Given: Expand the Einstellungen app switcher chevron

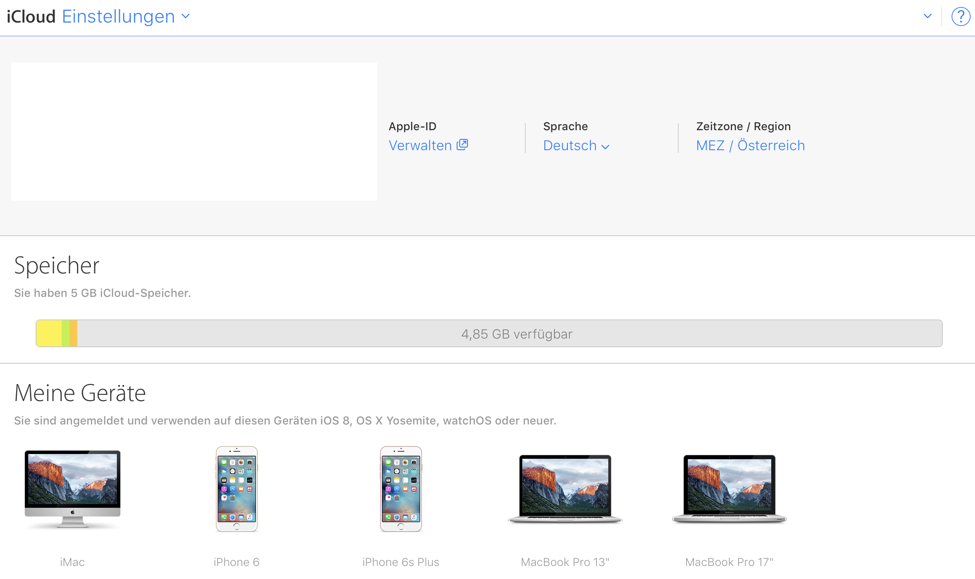Looking at the screenshot, I should point(186,16).
